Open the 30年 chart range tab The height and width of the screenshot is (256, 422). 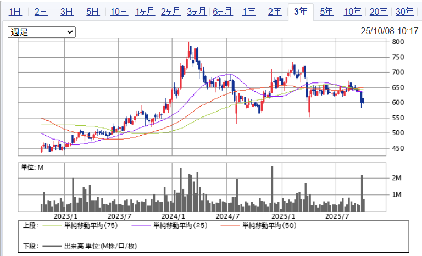click(404, 12)
